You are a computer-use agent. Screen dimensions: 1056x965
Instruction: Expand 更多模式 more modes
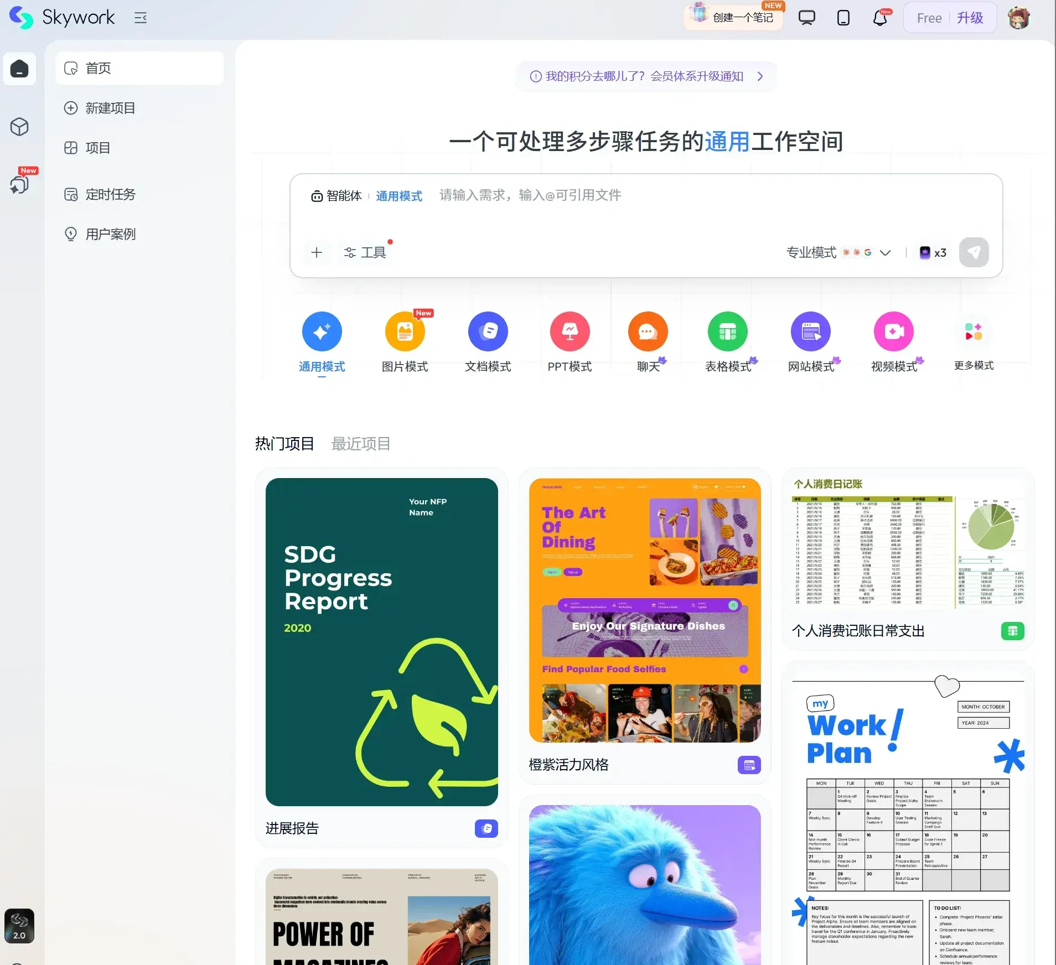974,332
